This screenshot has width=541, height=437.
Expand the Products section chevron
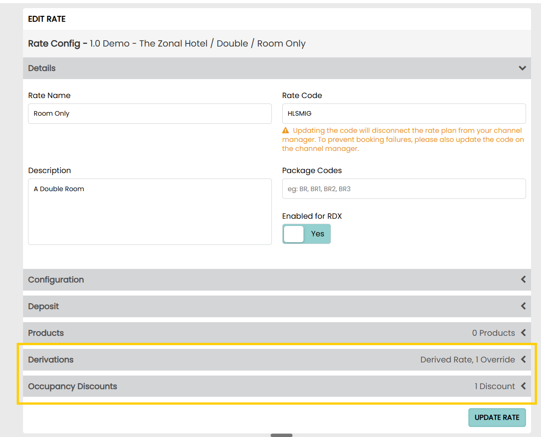pyautogui.click(x=523, y=333)
